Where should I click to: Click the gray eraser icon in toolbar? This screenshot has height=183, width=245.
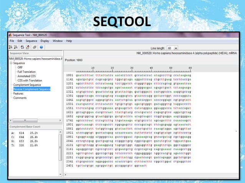pos(35,47)
